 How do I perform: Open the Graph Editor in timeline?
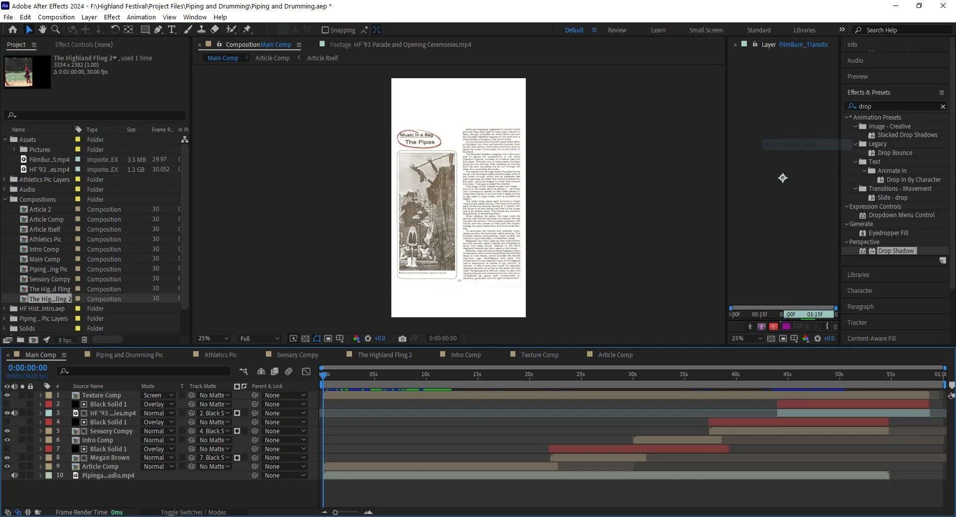(306, 372)
